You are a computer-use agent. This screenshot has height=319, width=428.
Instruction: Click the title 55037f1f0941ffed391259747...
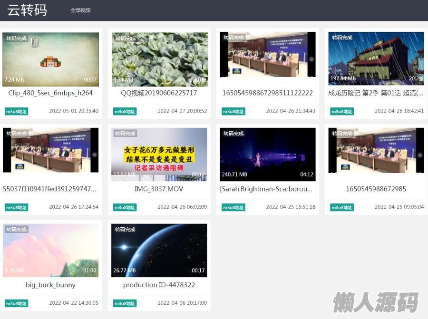pyautogui.click(x=49, y=189)
